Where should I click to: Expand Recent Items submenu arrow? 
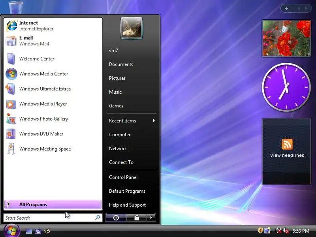[x=154, y=120]
